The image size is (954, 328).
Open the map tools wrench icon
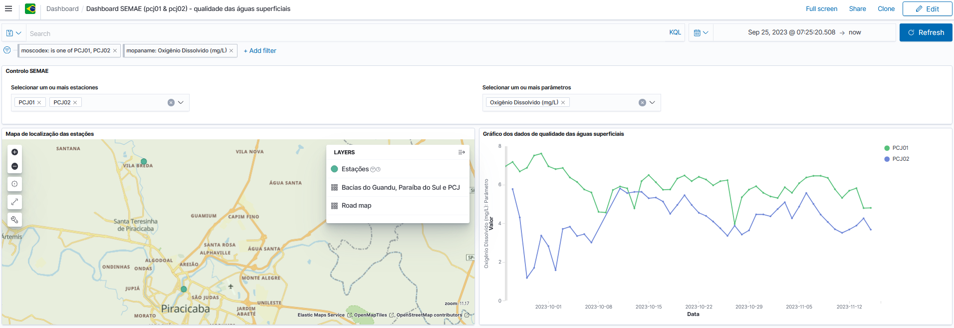pos(14,220)
